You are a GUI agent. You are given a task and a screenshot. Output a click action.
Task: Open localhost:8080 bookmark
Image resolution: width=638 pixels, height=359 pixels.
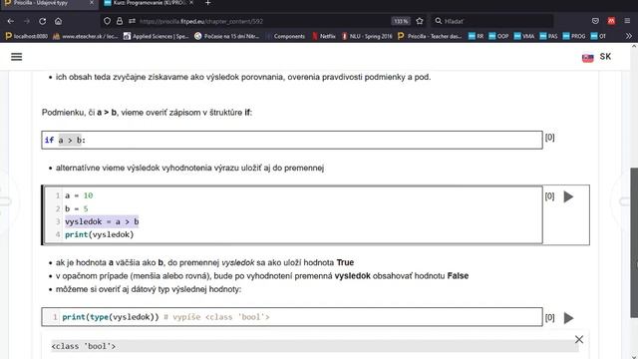click(27, 36)
